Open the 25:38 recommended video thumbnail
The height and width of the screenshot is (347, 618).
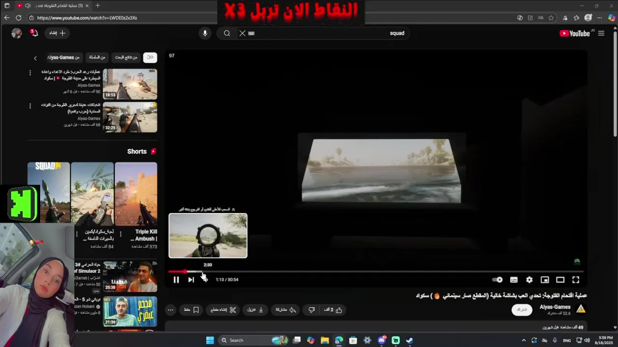tap(130, 277)
